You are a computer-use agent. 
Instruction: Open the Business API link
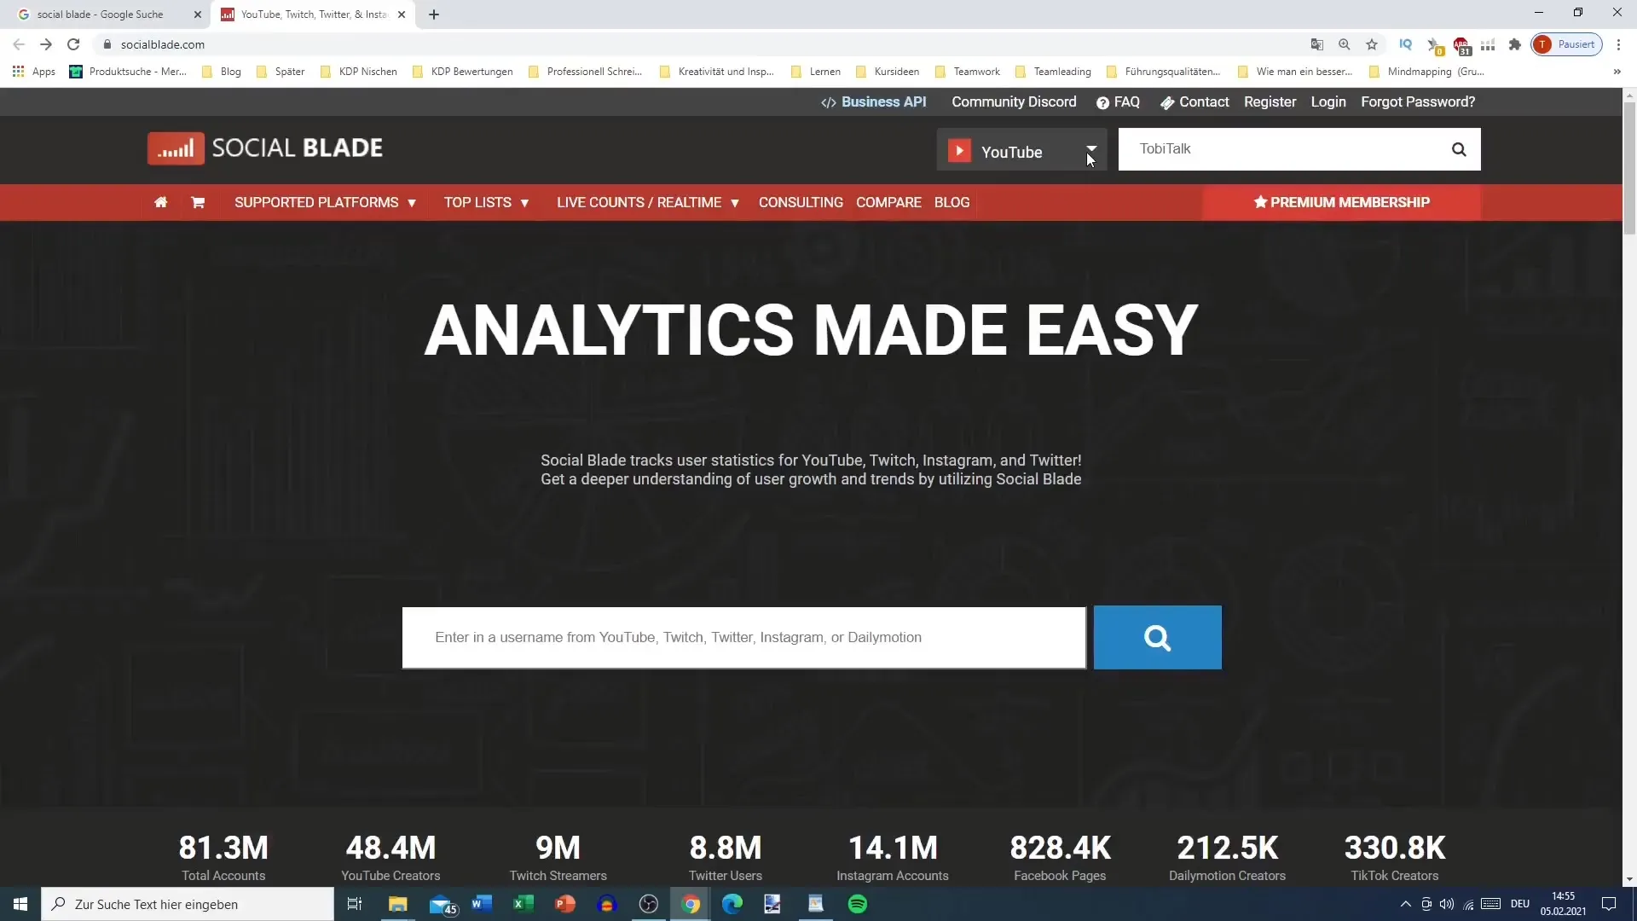click(874, 101)
